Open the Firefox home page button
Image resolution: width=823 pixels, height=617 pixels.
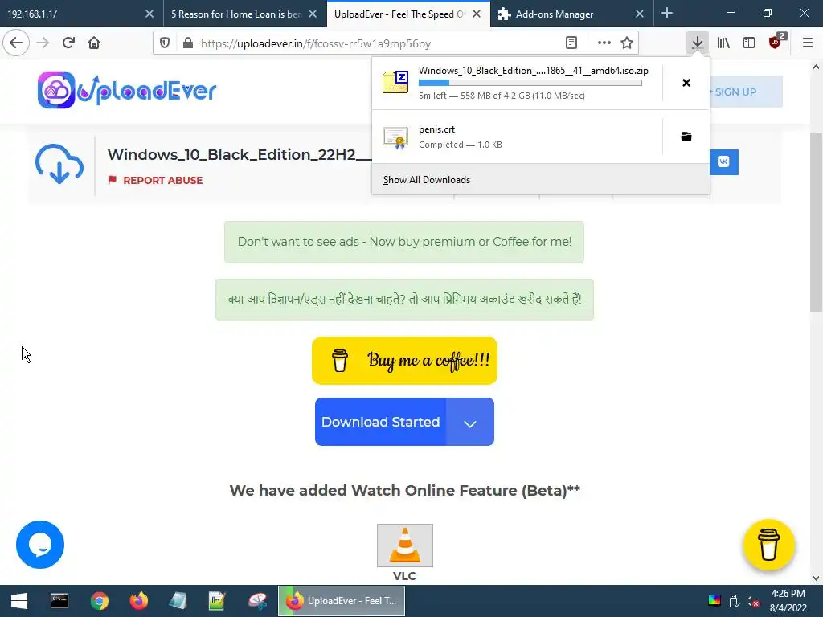(x=94, y=43)
